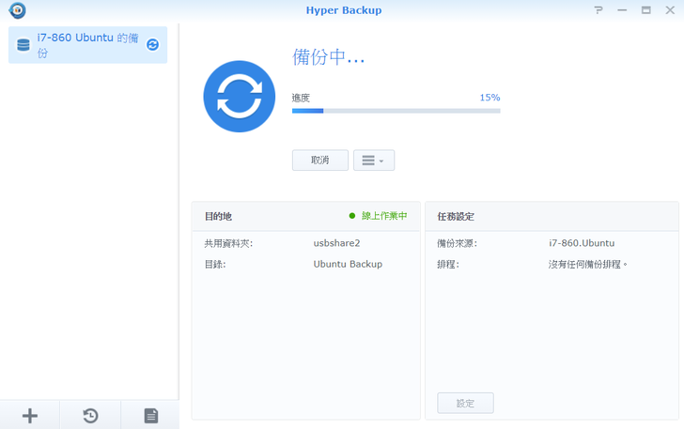Click the Hyper Backup app logo
The image size is (684, 429).
pyautogui.click(x=17, y=10)
